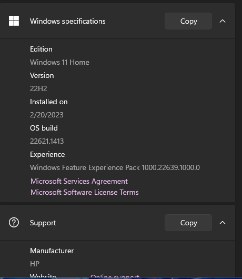Click the Windows specifications header title
The height and width of the screenshot is (279, 242).
68,21
